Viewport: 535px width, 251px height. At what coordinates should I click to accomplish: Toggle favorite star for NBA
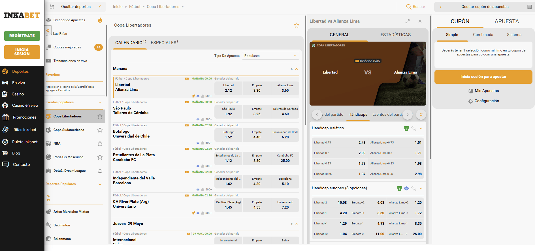coord(100,143)
